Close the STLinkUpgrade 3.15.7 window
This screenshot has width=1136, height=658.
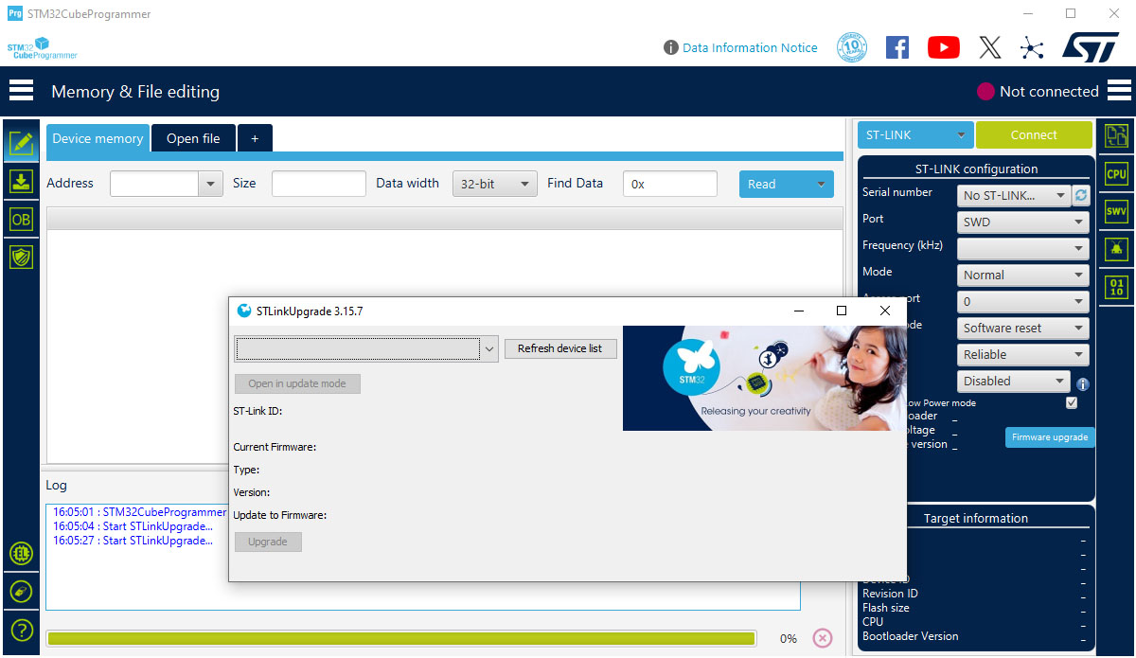(x=884, y=311)
